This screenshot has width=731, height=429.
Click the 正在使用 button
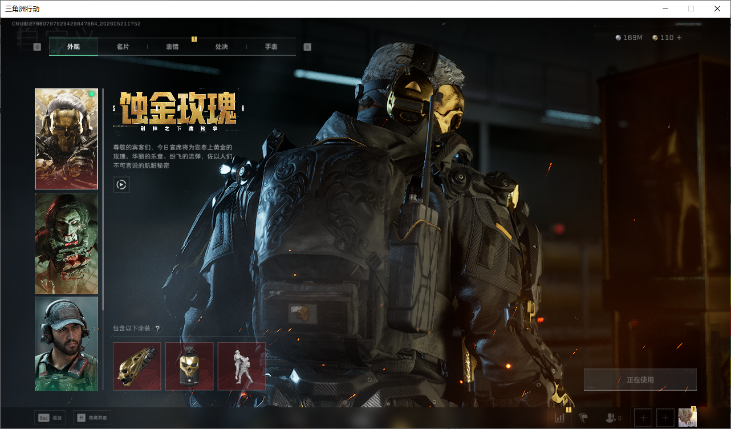640,380
